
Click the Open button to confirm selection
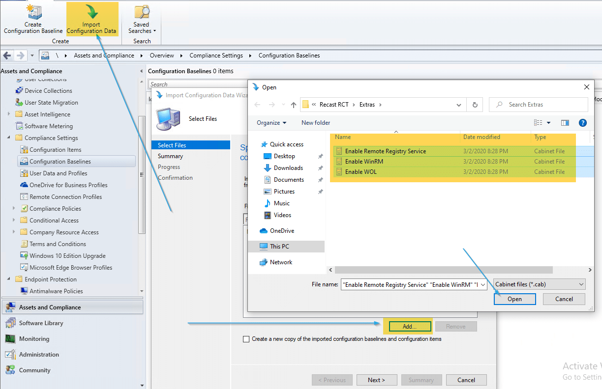[514, 299]
